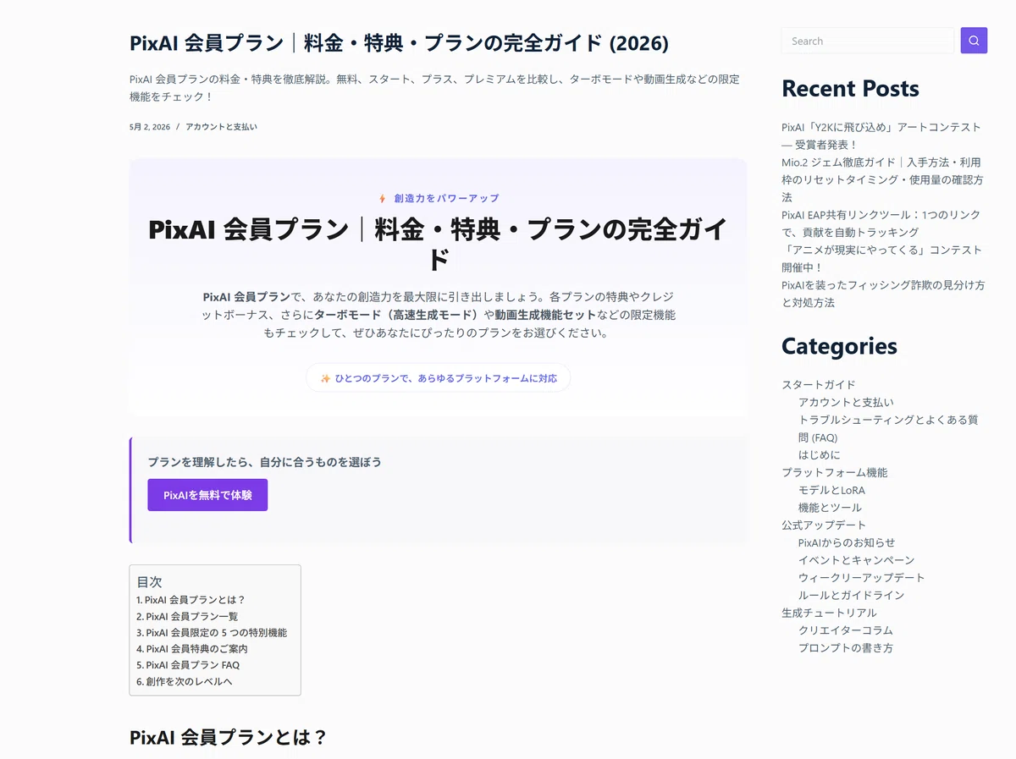Focus the Search input field
Viewport: 1016px width, 759px height.
pos(868,41)
